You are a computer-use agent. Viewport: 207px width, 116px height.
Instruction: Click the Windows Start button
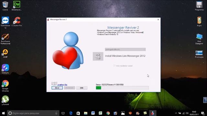[3, 113]
